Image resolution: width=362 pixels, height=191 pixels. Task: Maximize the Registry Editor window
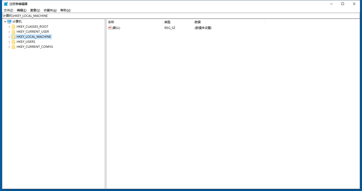pyautogui.click(x=343, y=4)
